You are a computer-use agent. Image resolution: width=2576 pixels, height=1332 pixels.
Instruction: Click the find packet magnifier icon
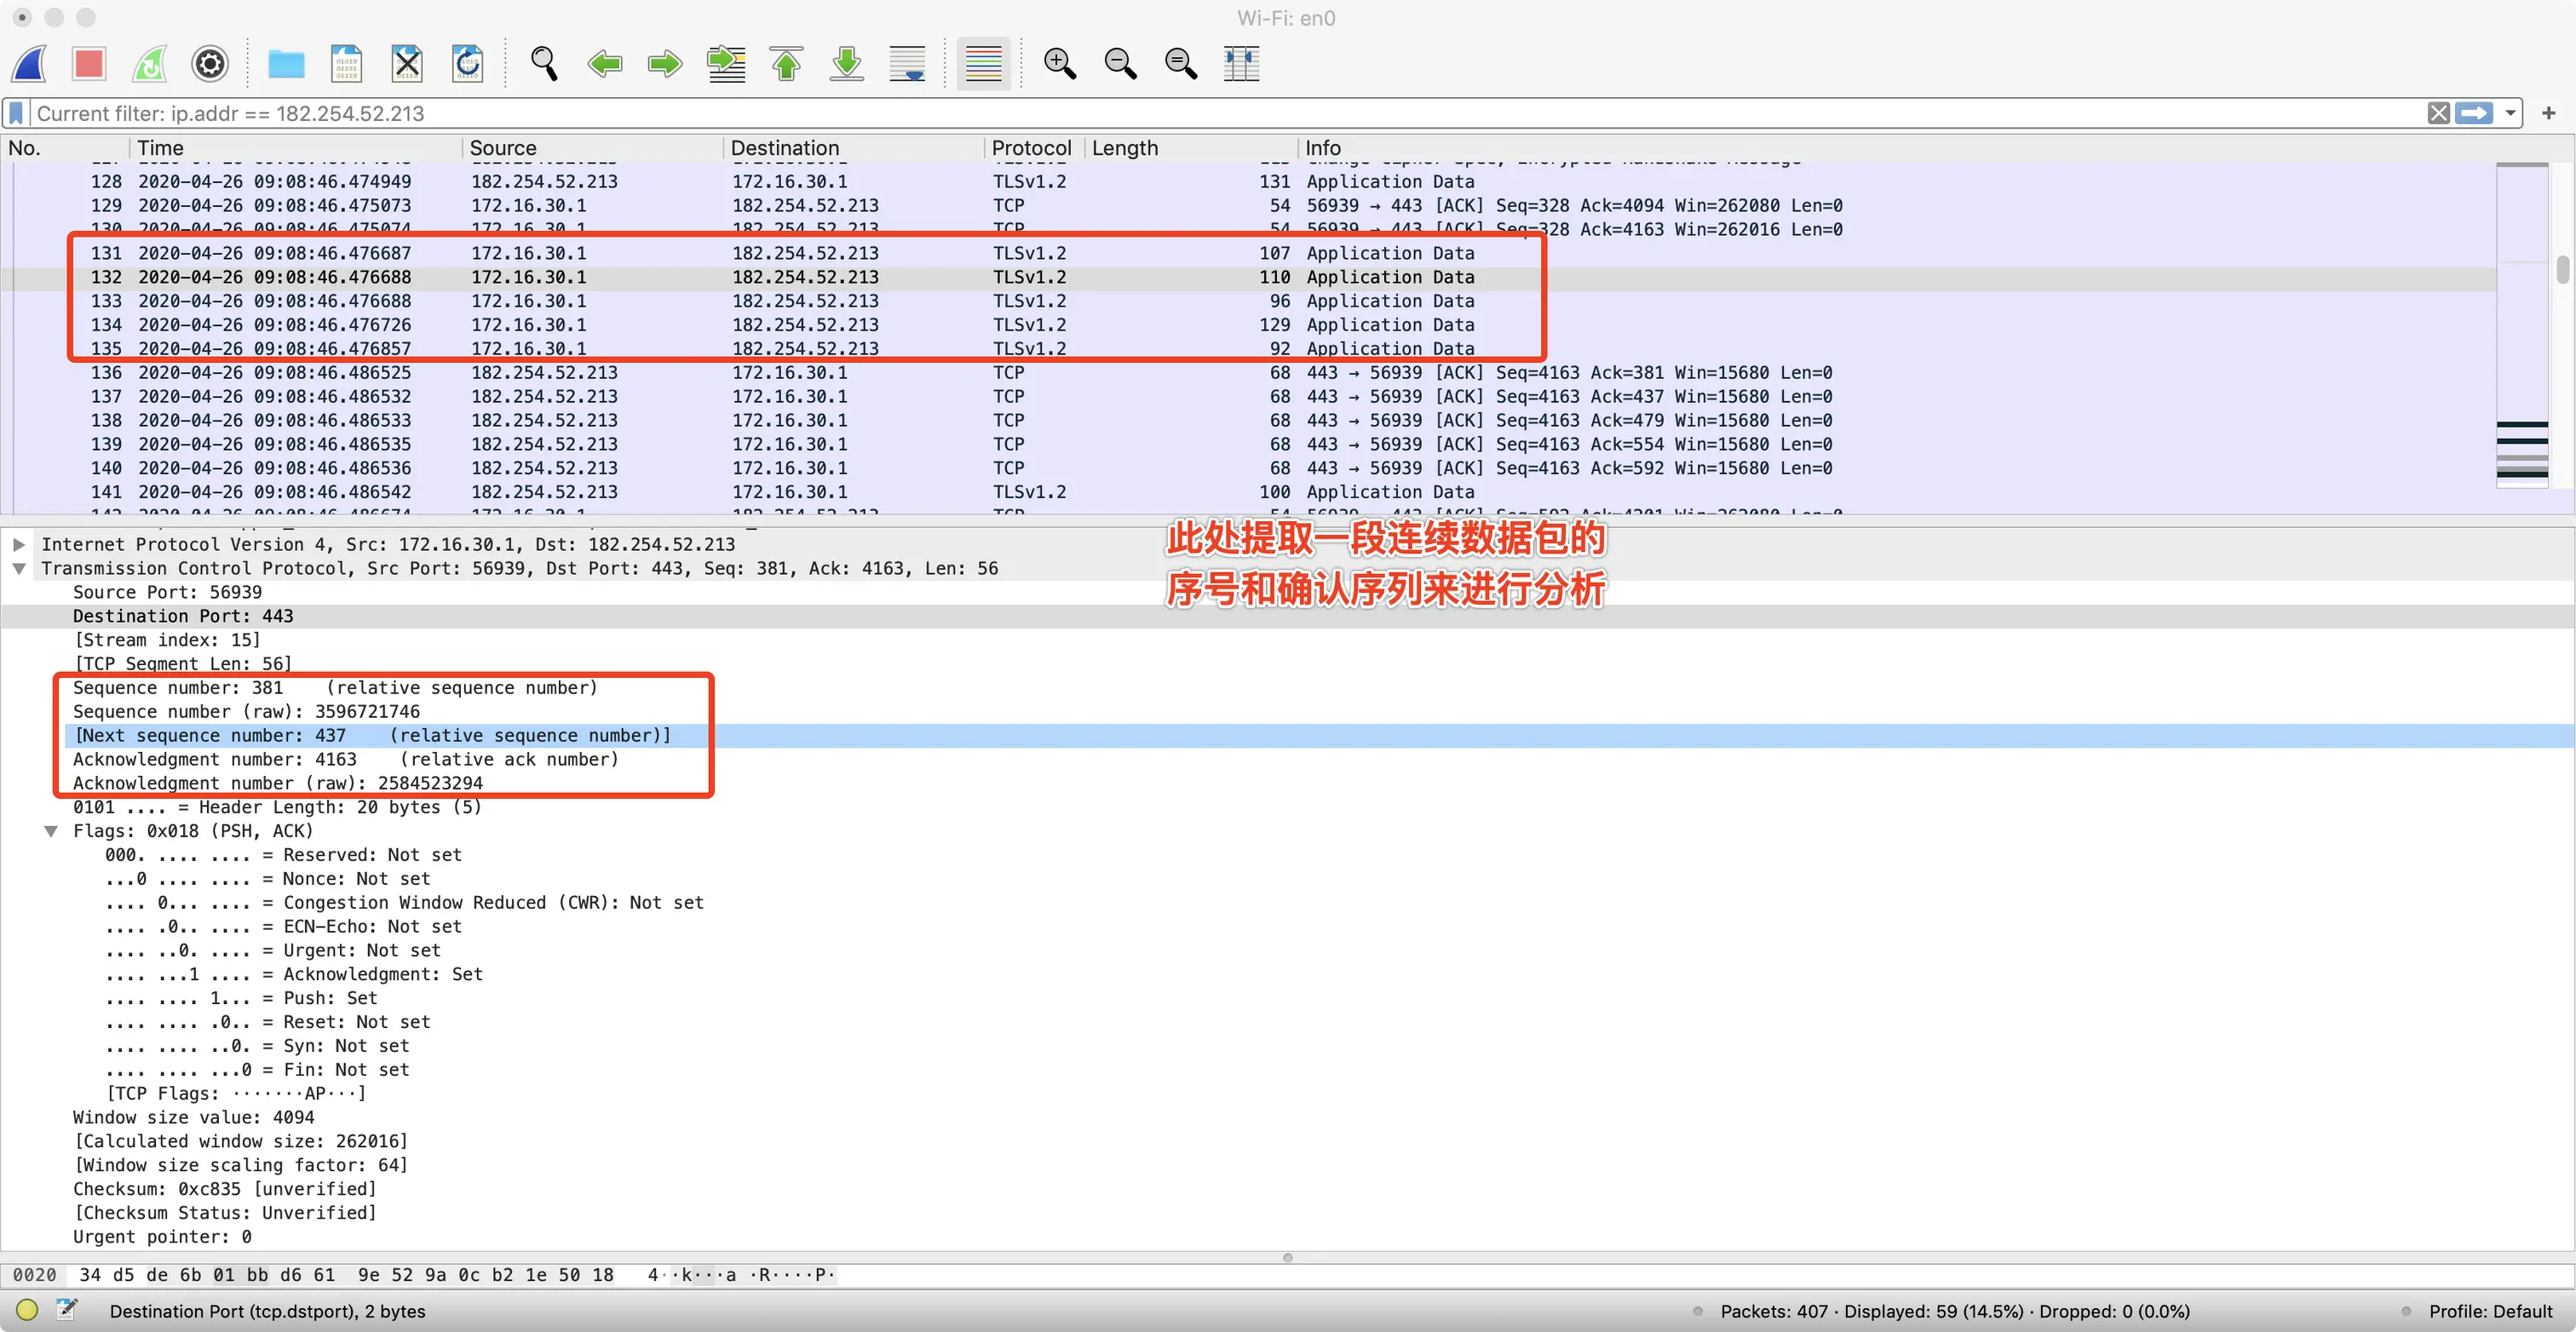click(x=544, y=64)
